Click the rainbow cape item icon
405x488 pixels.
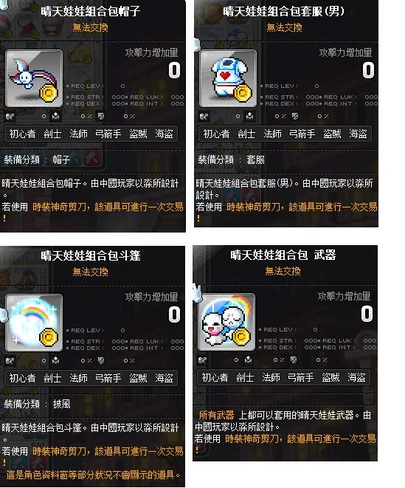(34, 323)
